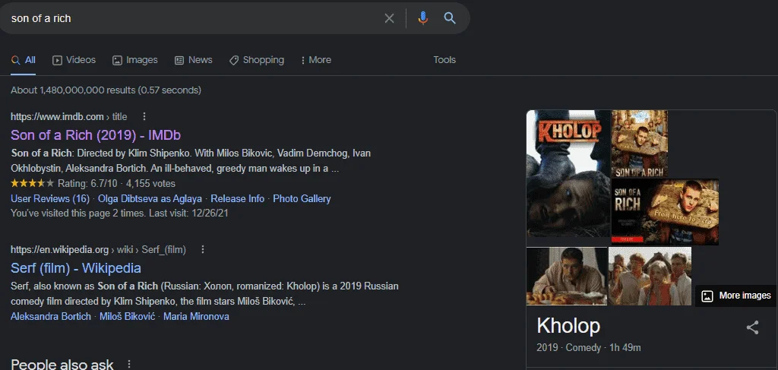
Task: Open Son of a Rich (2019) - IMDb link
Action: pos(96,135)
